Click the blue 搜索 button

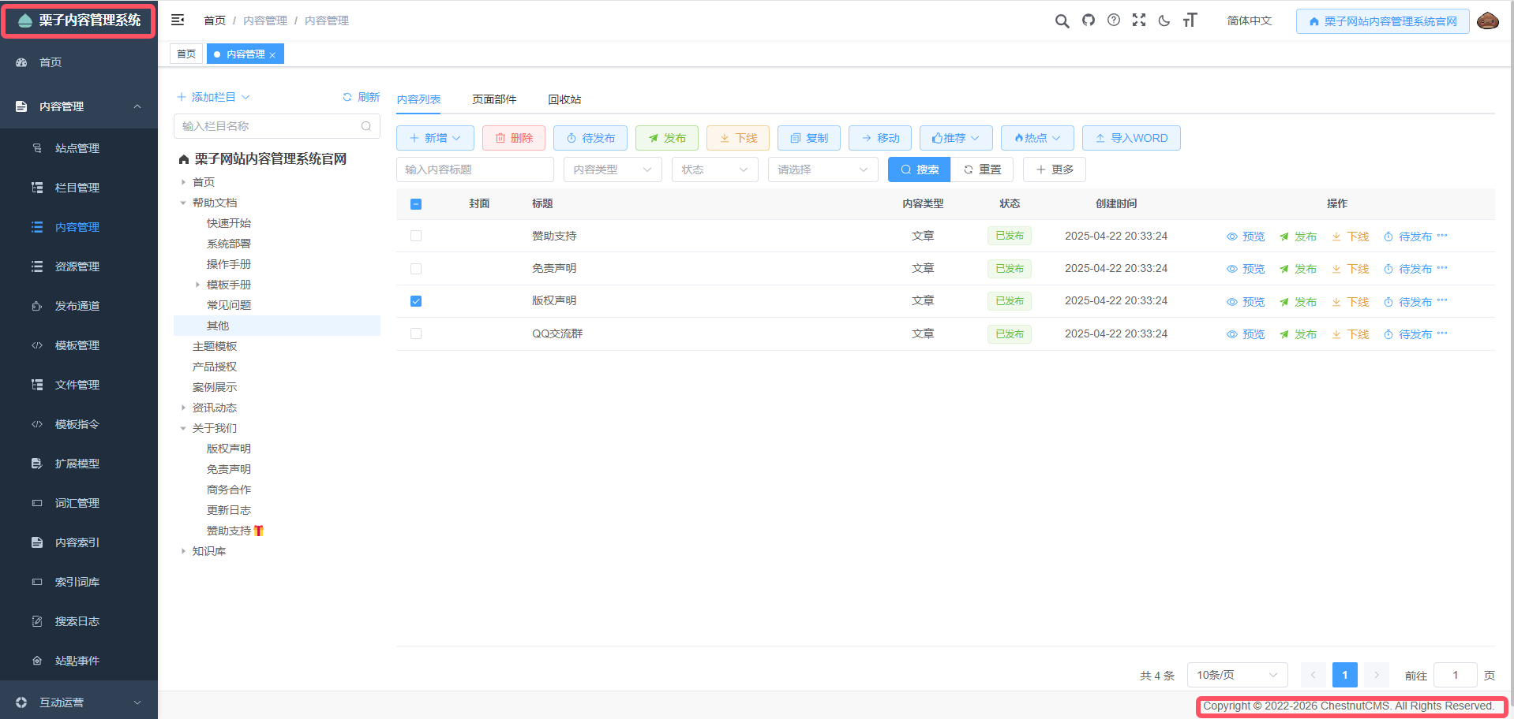[x=919, y=170]
